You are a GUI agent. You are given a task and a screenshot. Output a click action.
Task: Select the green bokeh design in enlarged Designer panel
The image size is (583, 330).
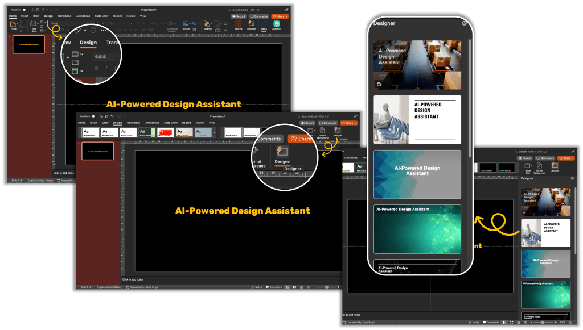(417, 229)
